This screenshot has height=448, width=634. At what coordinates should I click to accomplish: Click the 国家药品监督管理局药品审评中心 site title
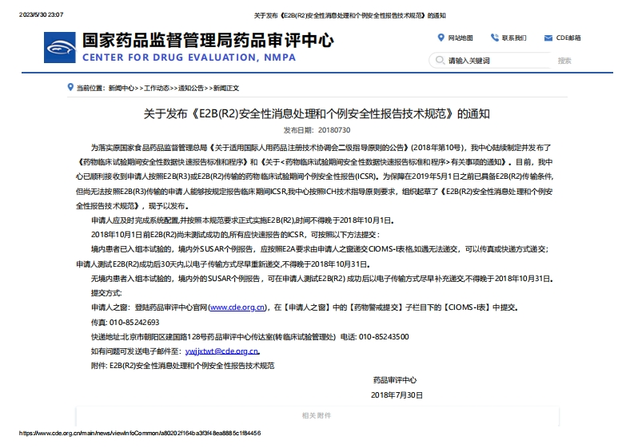(208, 40)
